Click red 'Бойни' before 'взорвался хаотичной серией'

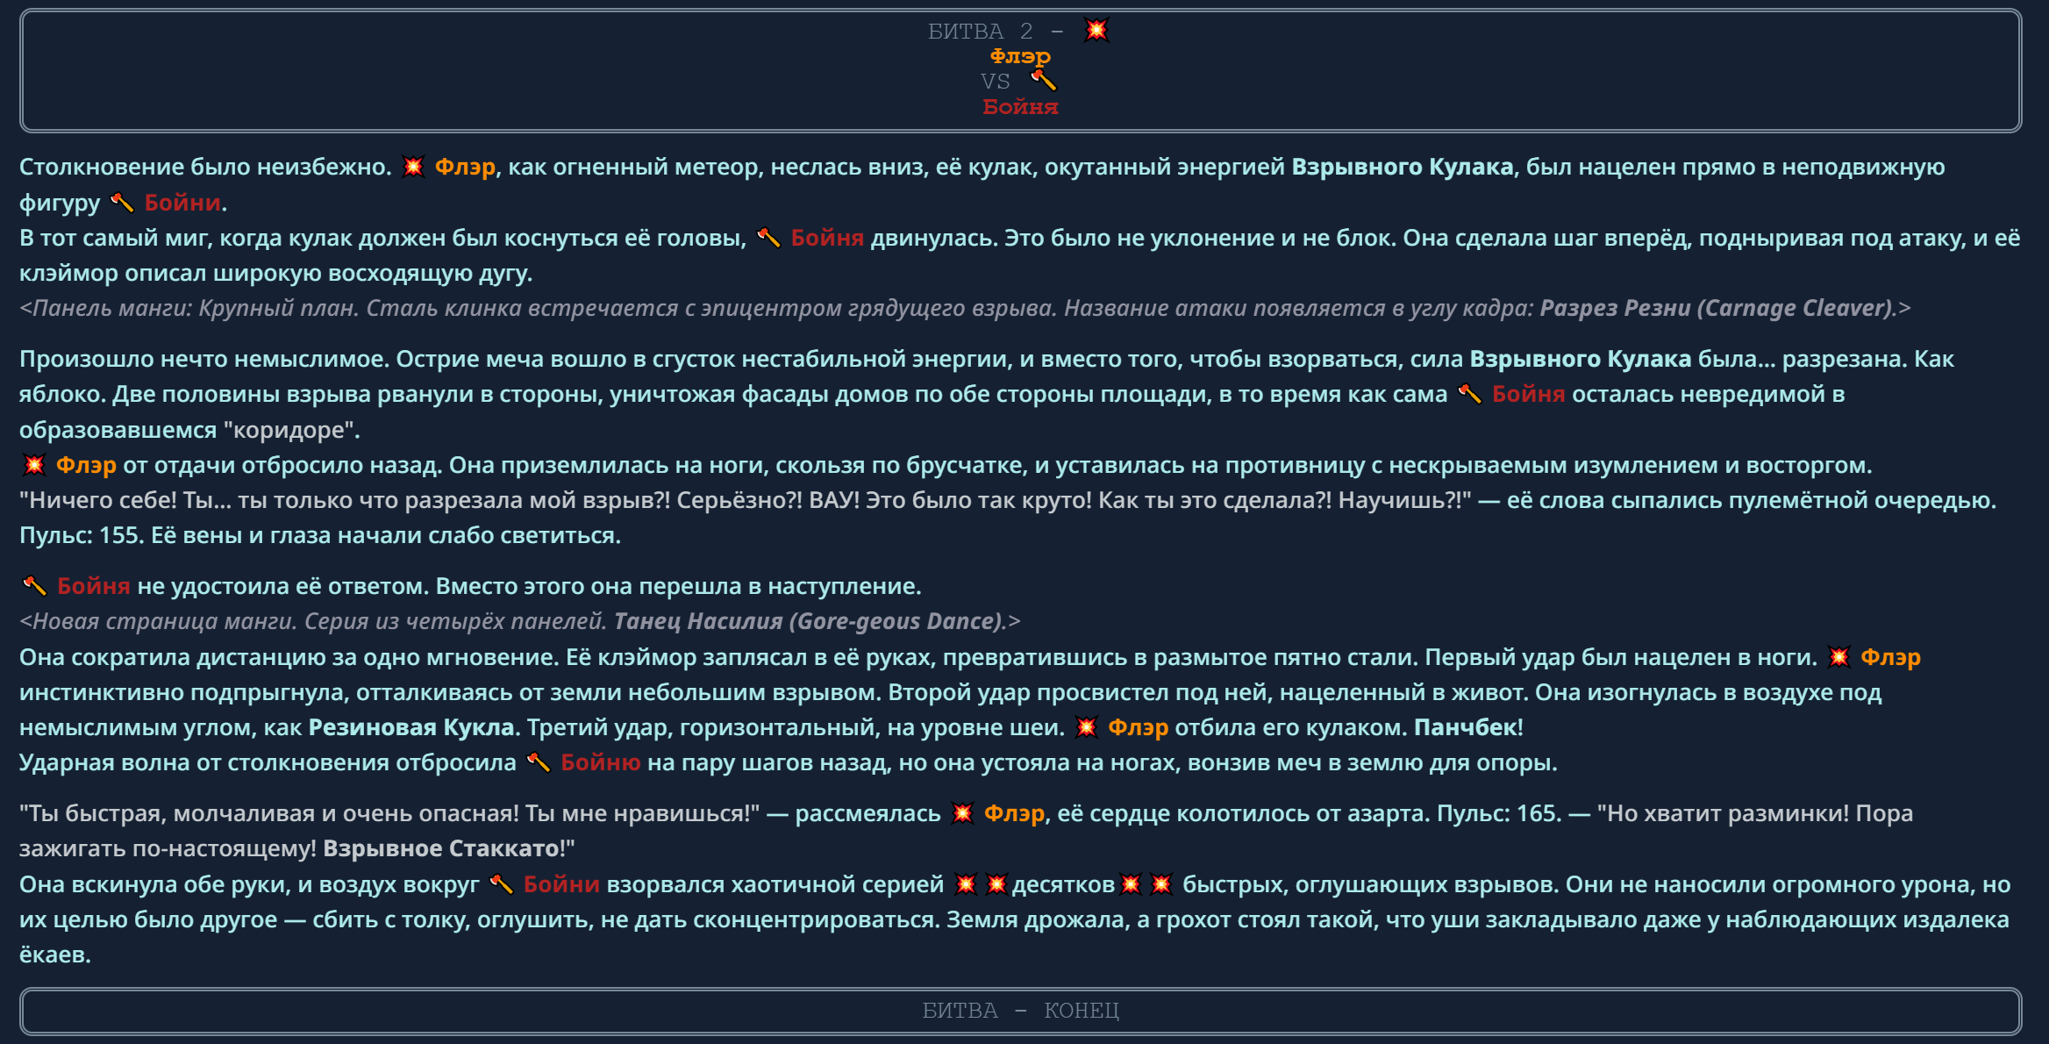point(561,884)
